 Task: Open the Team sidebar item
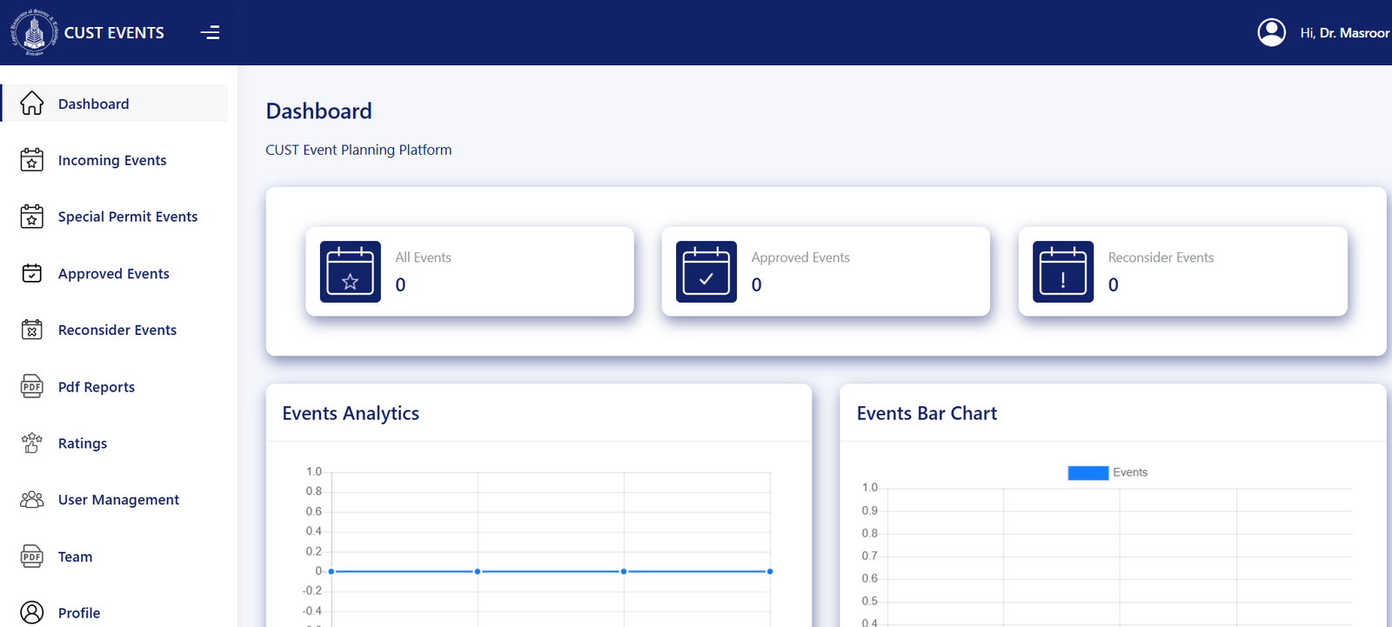click(x=75, y=557)
